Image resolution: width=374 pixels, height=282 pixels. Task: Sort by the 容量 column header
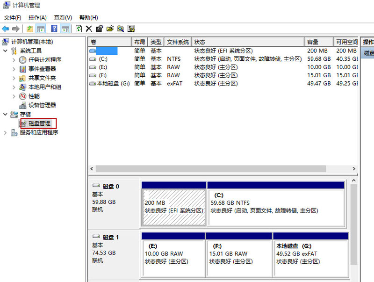[x=319, y=42]
